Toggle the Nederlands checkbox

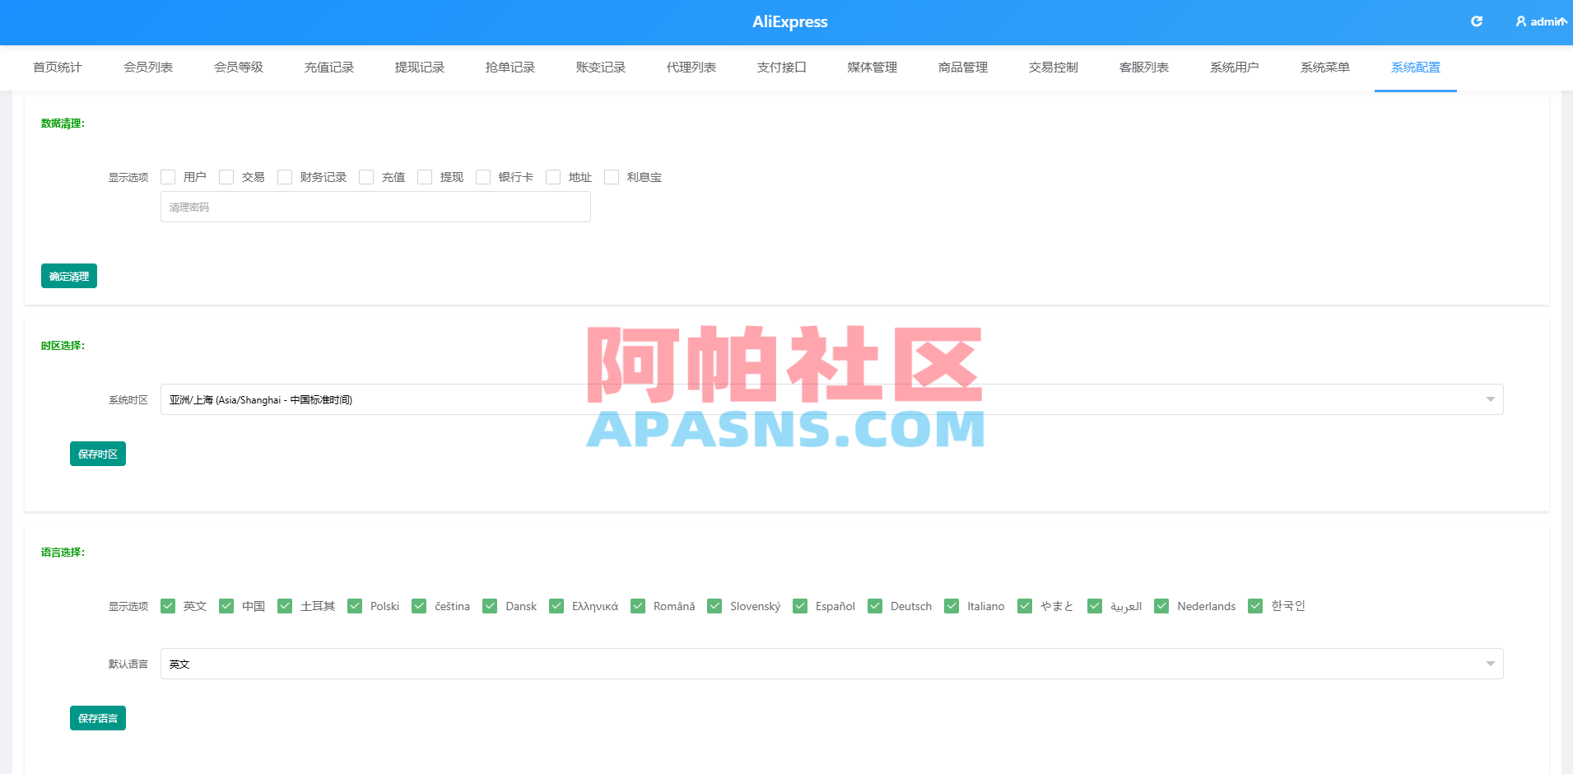pos(1161,606)
